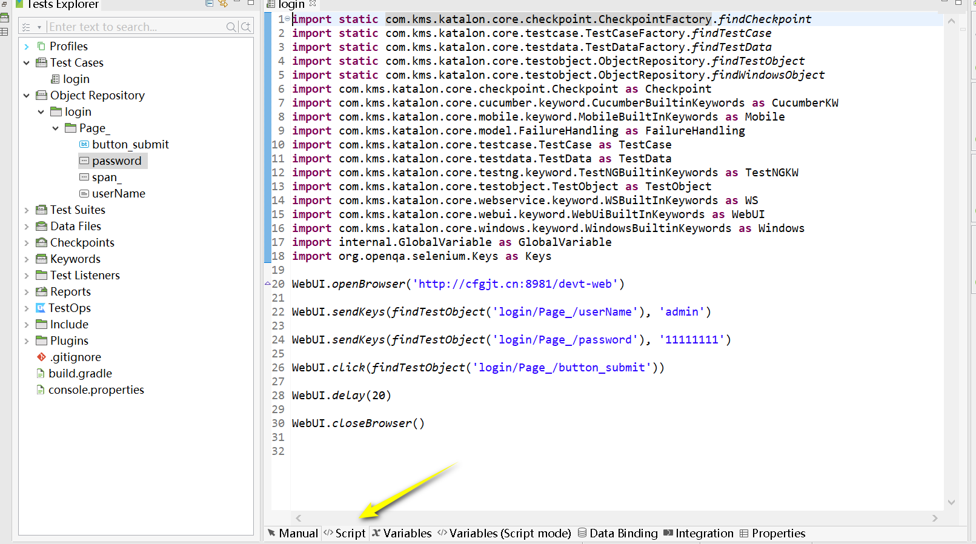Maximize the Tests Explorer panel
This screenshot has height=544, width=976.
click(250, 3)
